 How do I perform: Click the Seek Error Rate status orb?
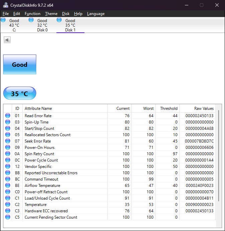8,141
